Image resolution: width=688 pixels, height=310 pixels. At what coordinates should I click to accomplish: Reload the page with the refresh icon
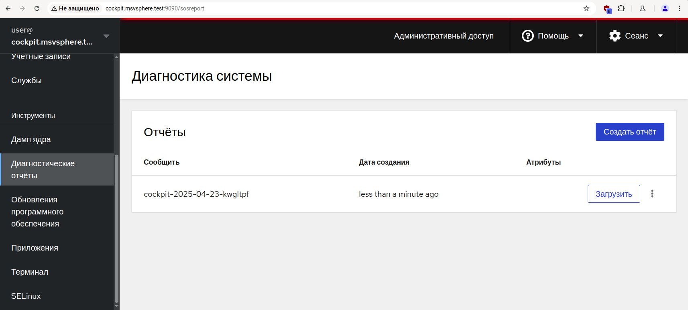[x=37, y=8]
